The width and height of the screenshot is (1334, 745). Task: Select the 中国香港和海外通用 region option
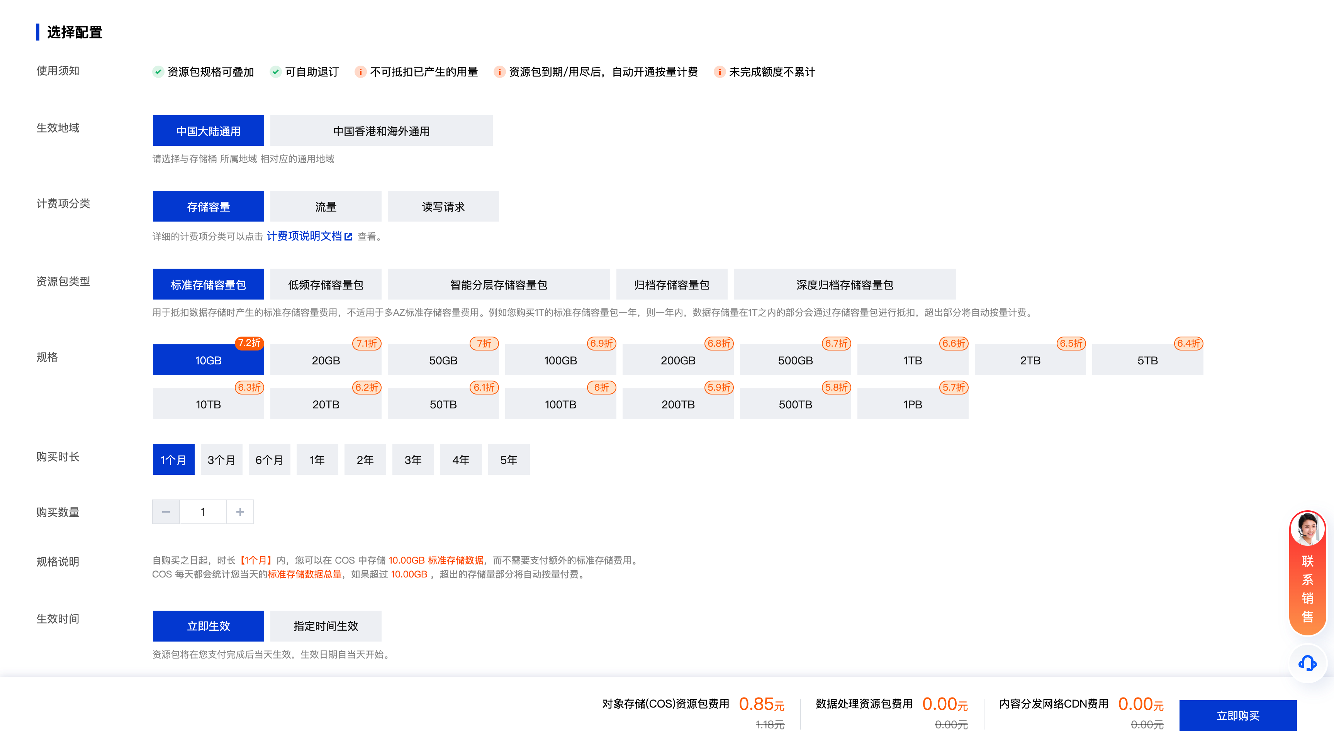click(381, 131)
